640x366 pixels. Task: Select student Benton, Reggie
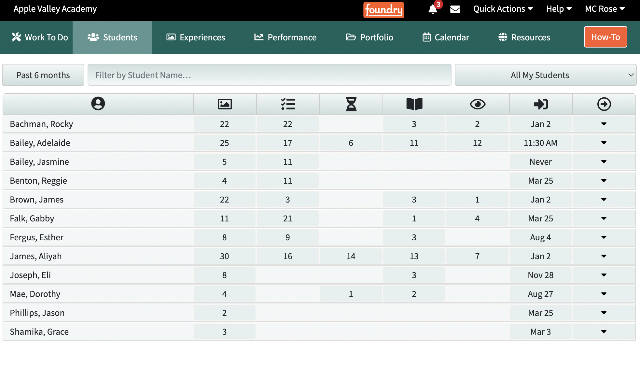38,181
